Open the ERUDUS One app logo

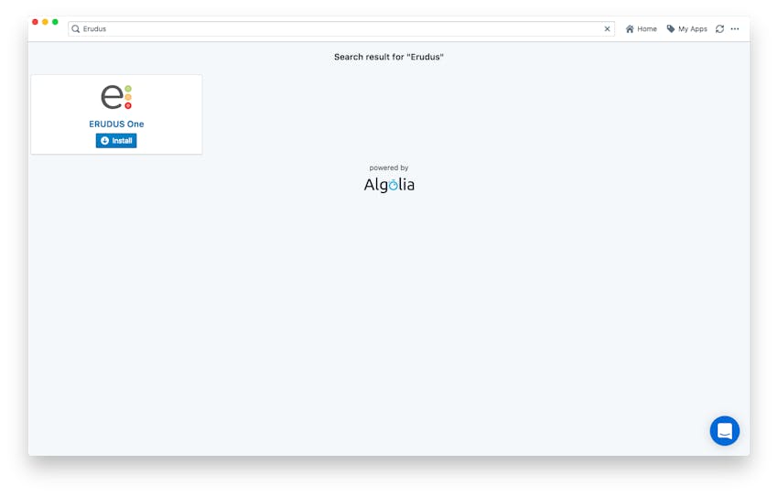[x=116, y=97]
